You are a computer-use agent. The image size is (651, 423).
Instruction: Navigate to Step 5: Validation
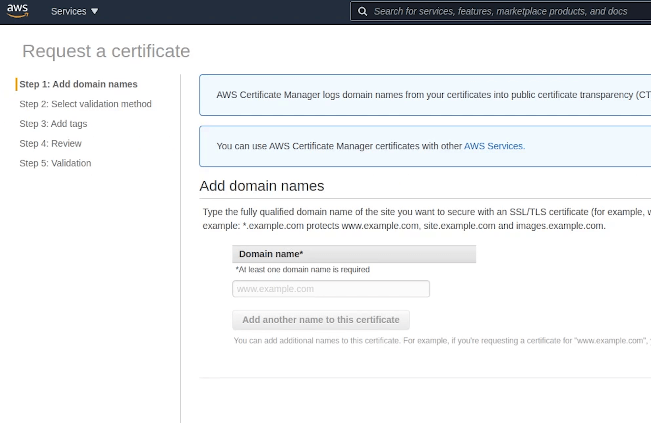[x=55, y=163]
